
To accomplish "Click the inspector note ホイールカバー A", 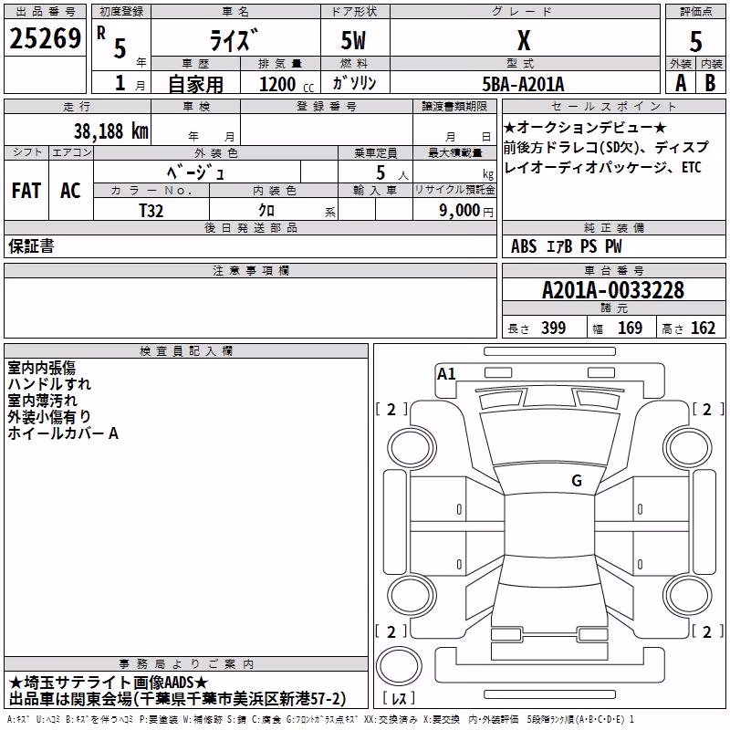I will click(63, 433).
